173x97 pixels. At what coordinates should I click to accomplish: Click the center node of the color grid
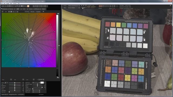tap(29, 40)
